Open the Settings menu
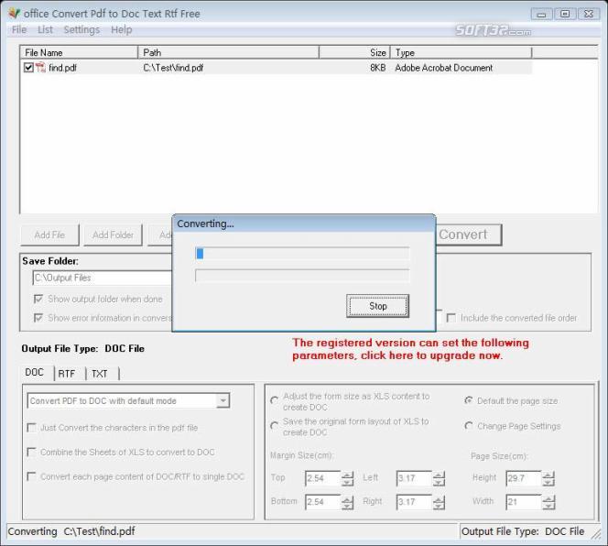 [81, 29]
